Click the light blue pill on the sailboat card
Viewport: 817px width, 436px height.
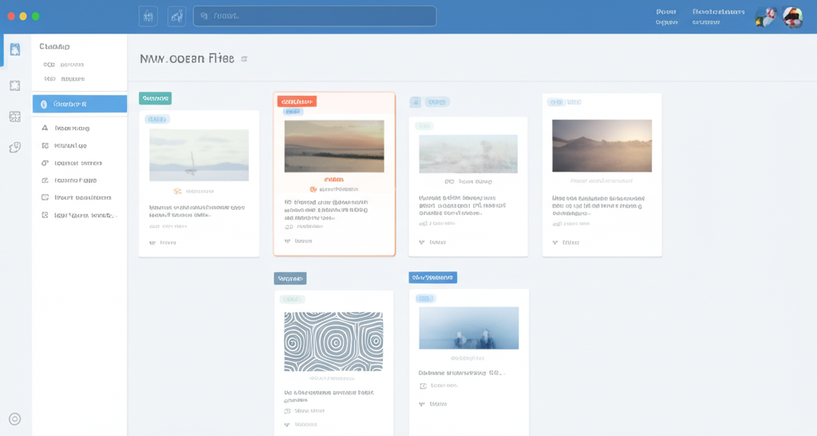157,120
